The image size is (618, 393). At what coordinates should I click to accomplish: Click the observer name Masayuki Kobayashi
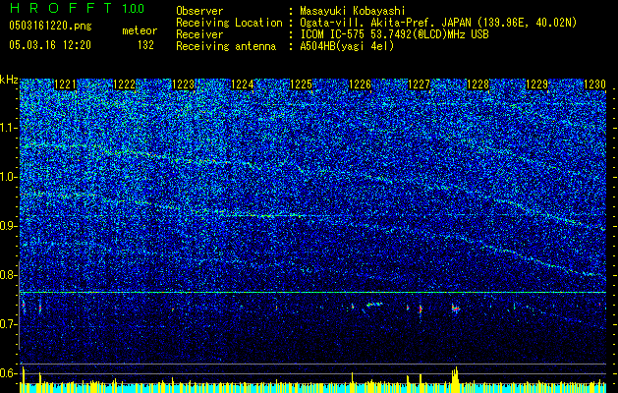353,11
